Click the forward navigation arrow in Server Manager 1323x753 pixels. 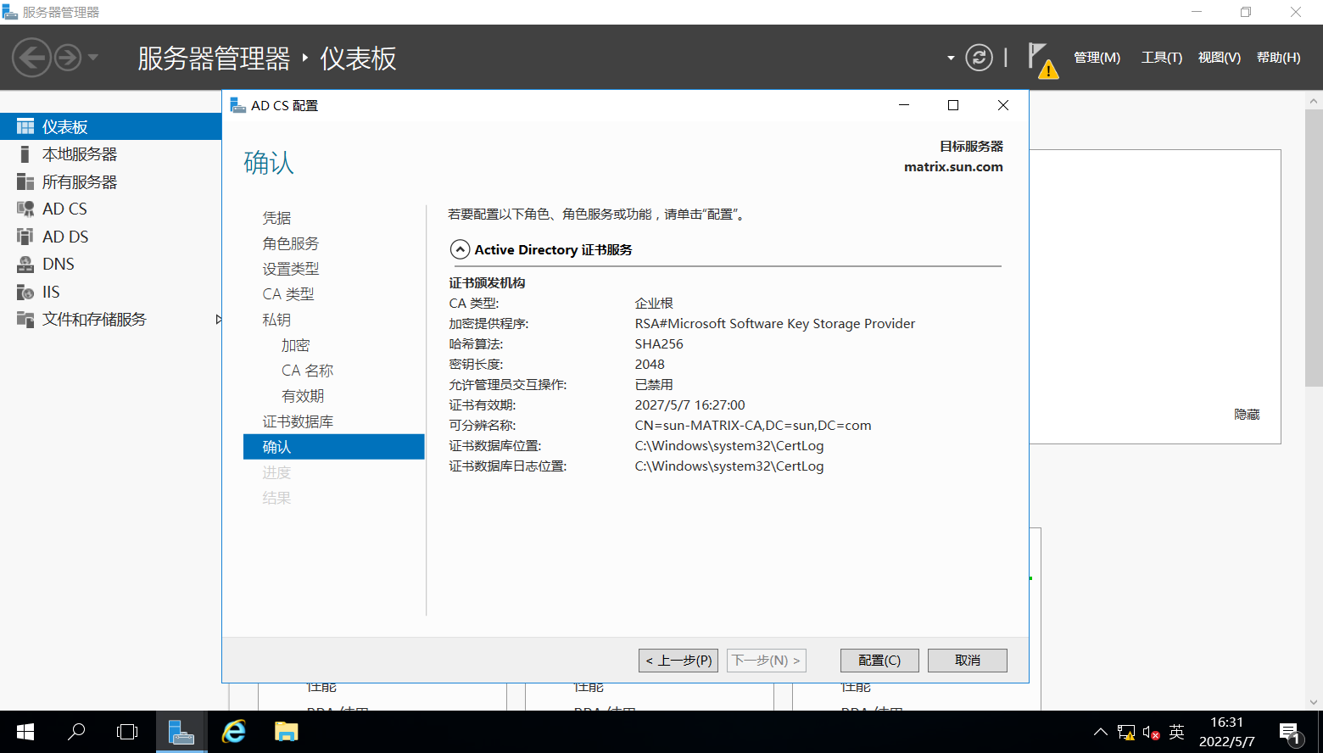click(68, 58)
